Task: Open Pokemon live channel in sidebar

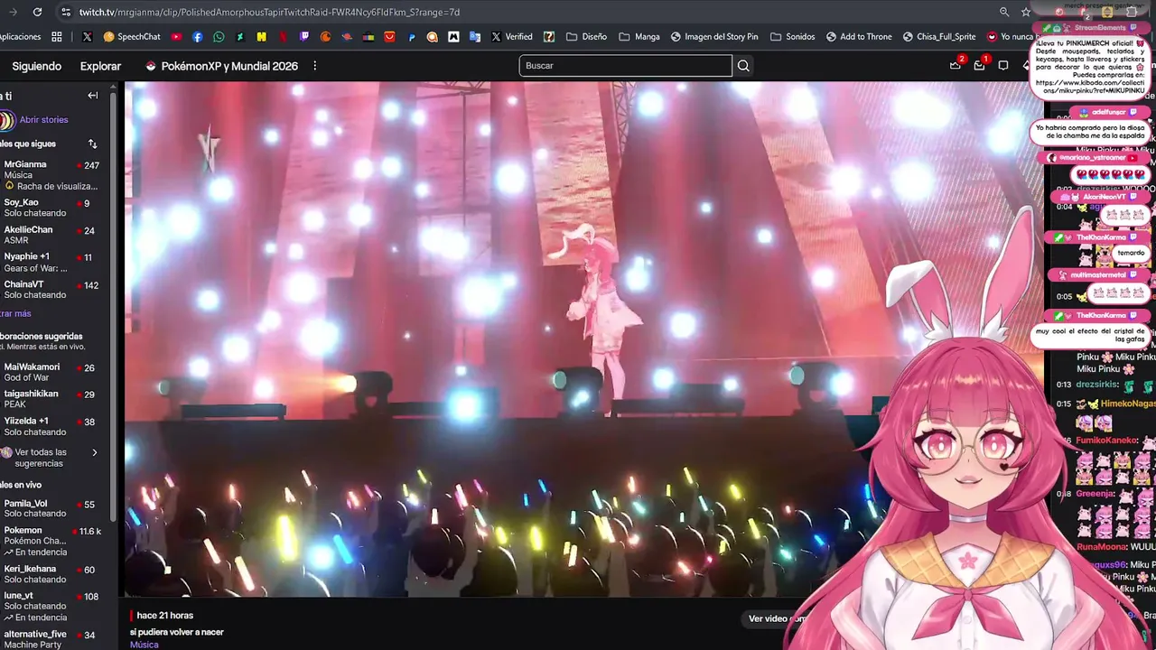Action: pos(52,541)
